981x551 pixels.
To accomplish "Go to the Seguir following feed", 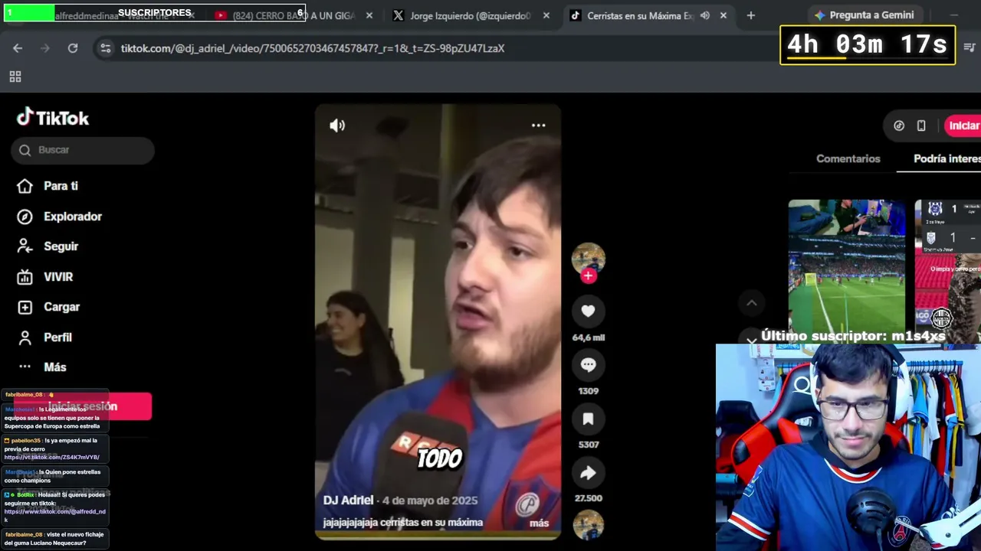I will tap(48, 246).
